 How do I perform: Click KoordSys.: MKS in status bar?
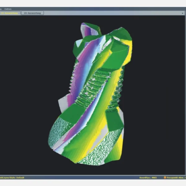coord(148,178)
